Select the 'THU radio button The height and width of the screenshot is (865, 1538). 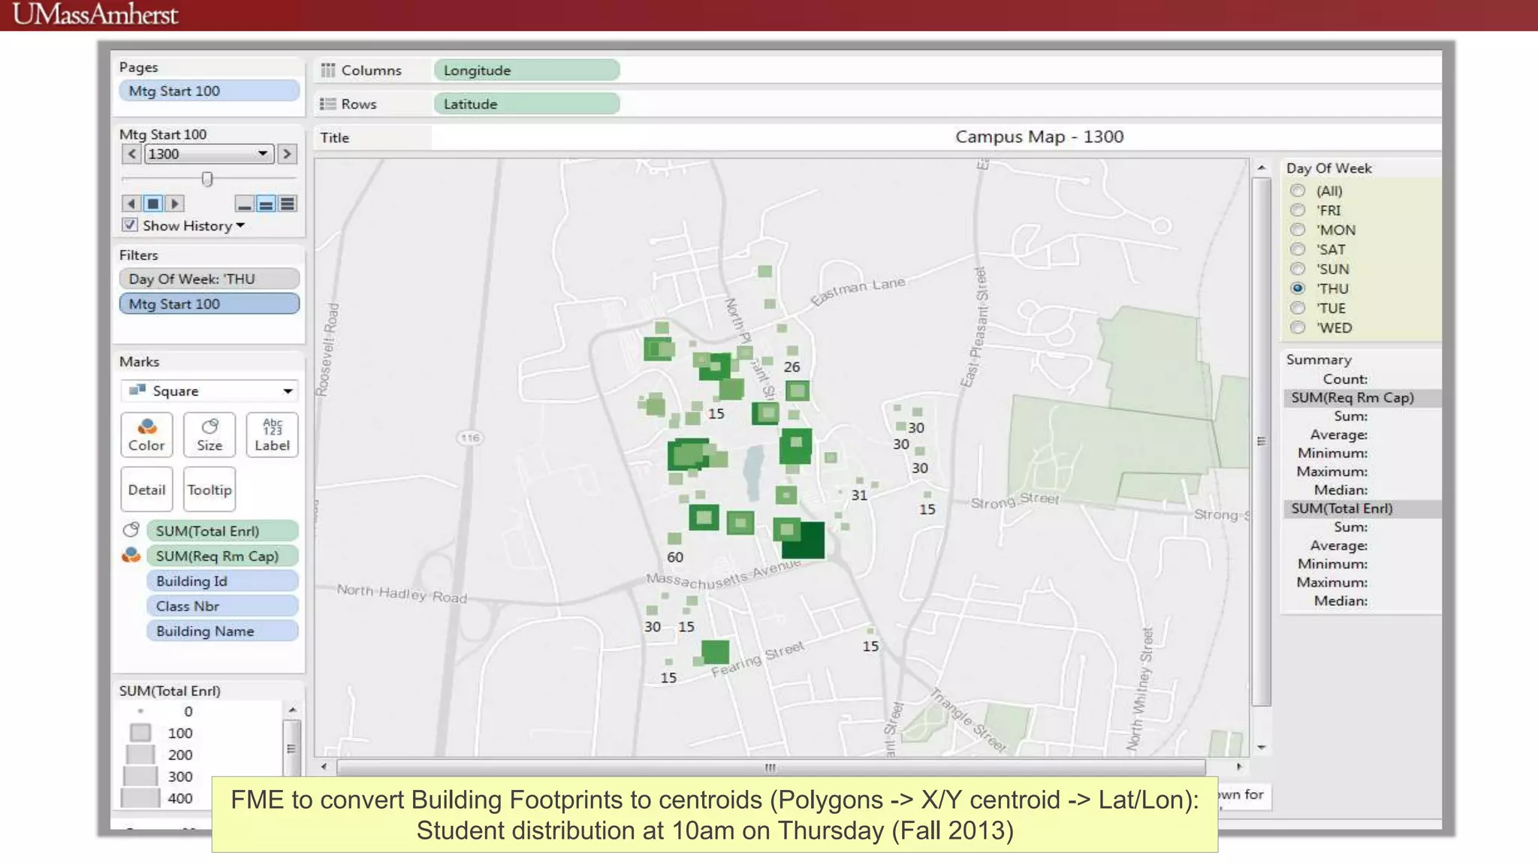click(x=1298, y=288)
